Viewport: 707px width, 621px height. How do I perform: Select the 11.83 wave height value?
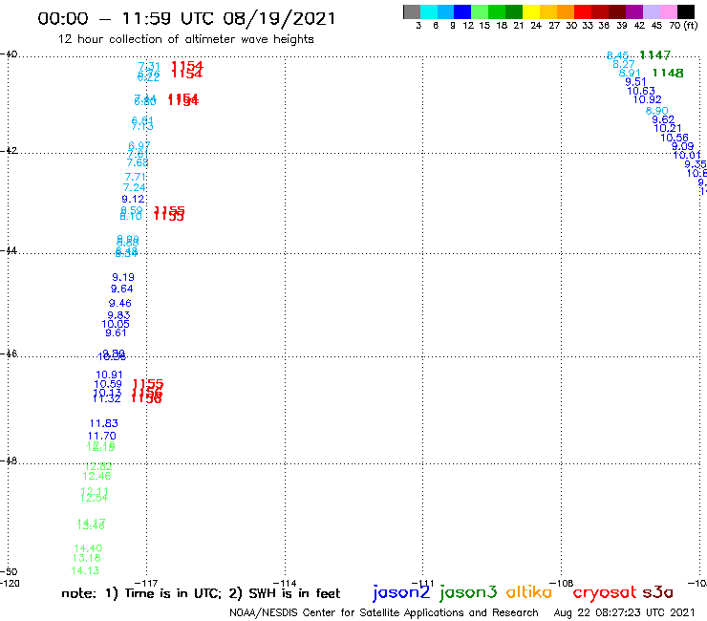tap(104, 423)
